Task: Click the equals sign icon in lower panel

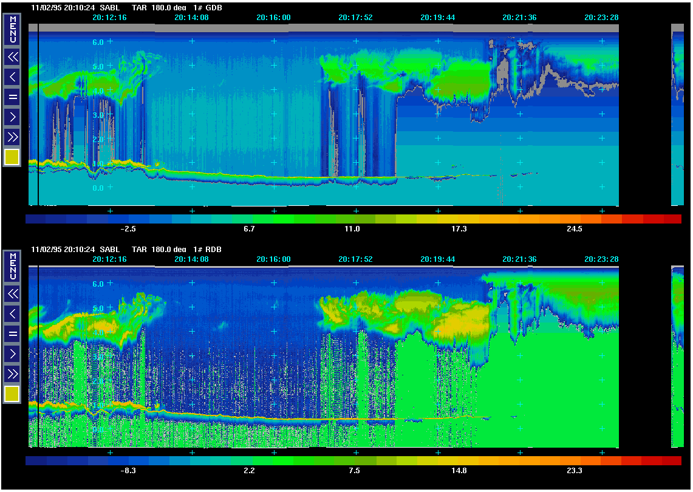Action: point(12,333)
